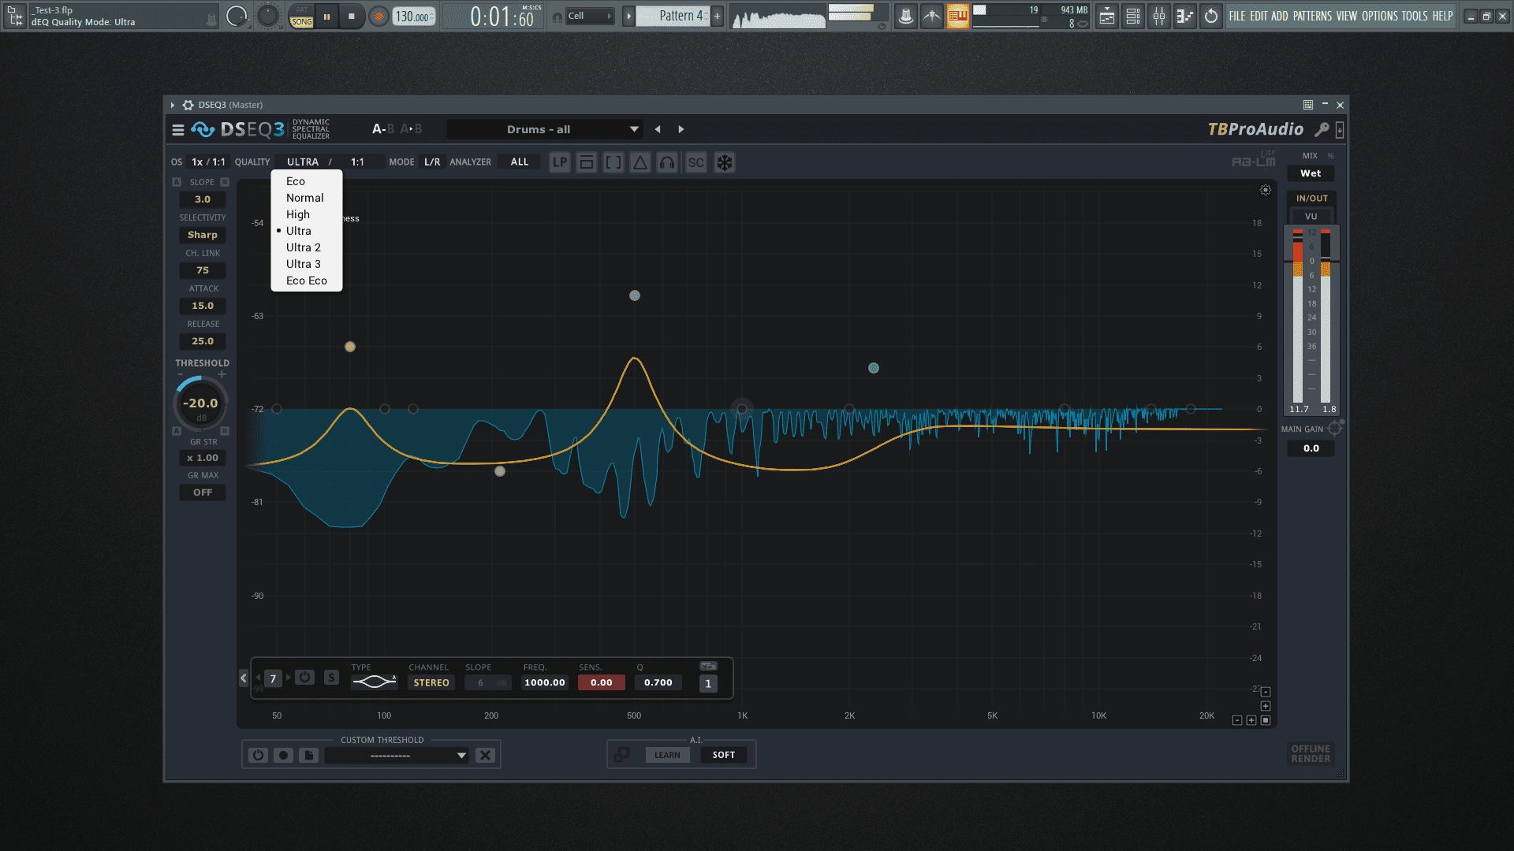Toggle the brackets range icon

tap(613, 162)
